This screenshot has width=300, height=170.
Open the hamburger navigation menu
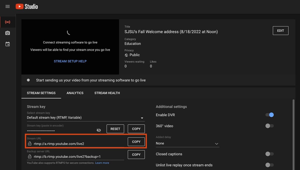pyautogui.click(x=7, y=6)
